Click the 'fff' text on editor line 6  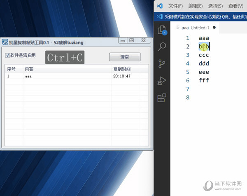(x=204, y=80)
